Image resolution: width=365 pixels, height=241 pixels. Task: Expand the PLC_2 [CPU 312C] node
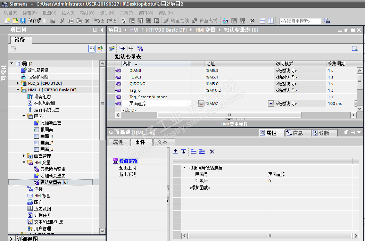(18, 83)
